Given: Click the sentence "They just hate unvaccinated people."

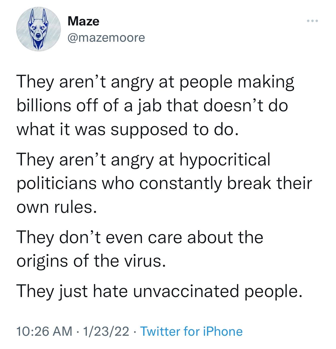Looking at the screenshot, I should pos(159,291).
